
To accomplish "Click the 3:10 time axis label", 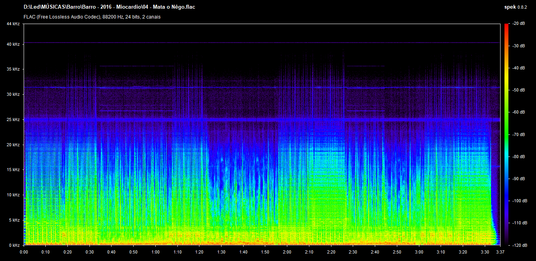I will click(x=441, y=252).
